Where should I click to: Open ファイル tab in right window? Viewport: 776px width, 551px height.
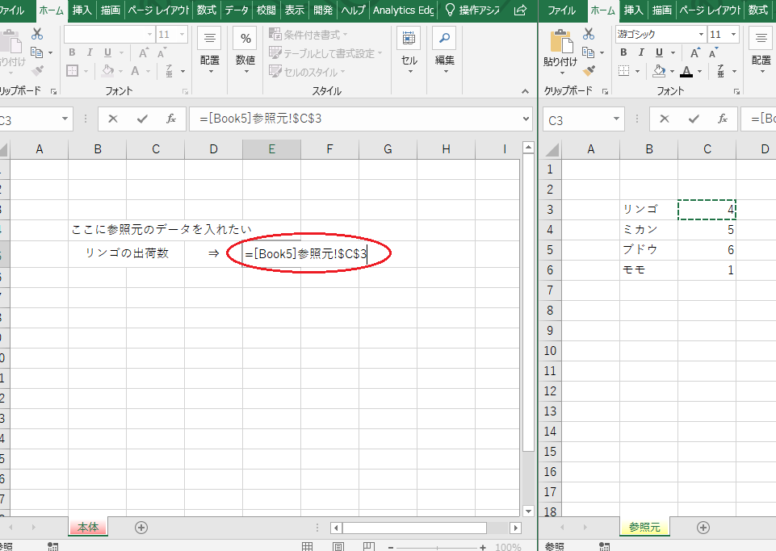tap(562, 10)
